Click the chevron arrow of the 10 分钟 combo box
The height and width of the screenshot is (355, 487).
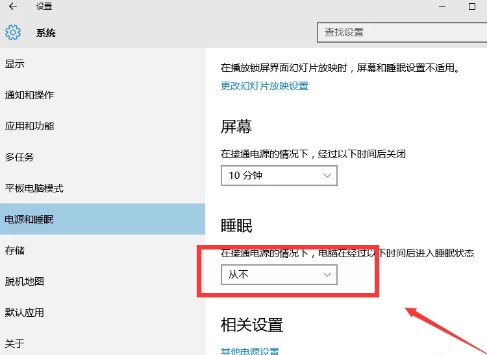[x=327, y=176]
